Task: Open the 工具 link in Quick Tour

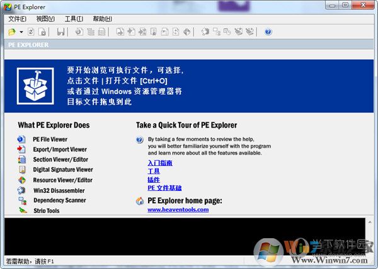Action: click(x=154, y=172)
